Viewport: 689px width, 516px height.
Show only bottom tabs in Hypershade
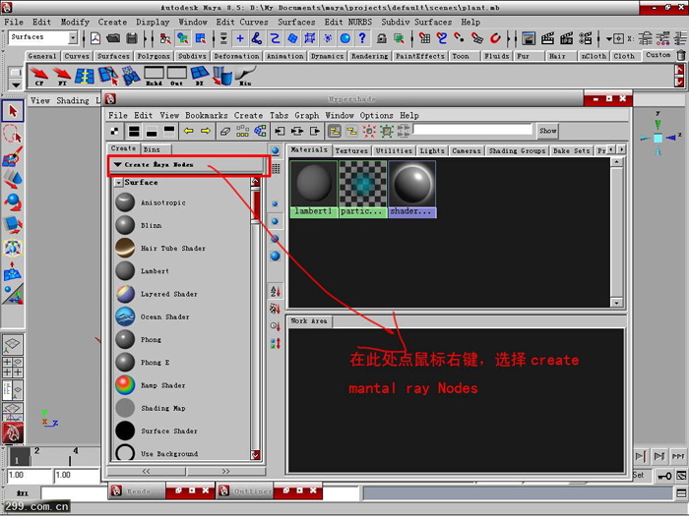(x=152, y=131)
